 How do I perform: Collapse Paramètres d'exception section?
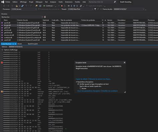76,82
